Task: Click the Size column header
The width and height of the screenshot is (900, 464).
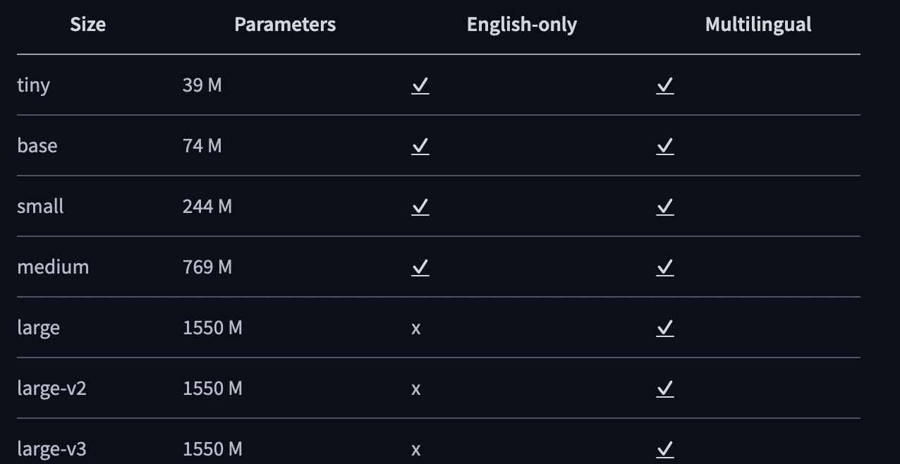Action: click(x=88, y=25)
